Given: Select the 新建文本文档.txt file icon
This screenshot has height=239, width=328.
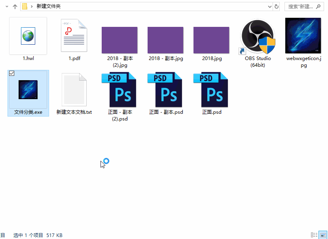Looking at the screenshot, I should point(74,90).
